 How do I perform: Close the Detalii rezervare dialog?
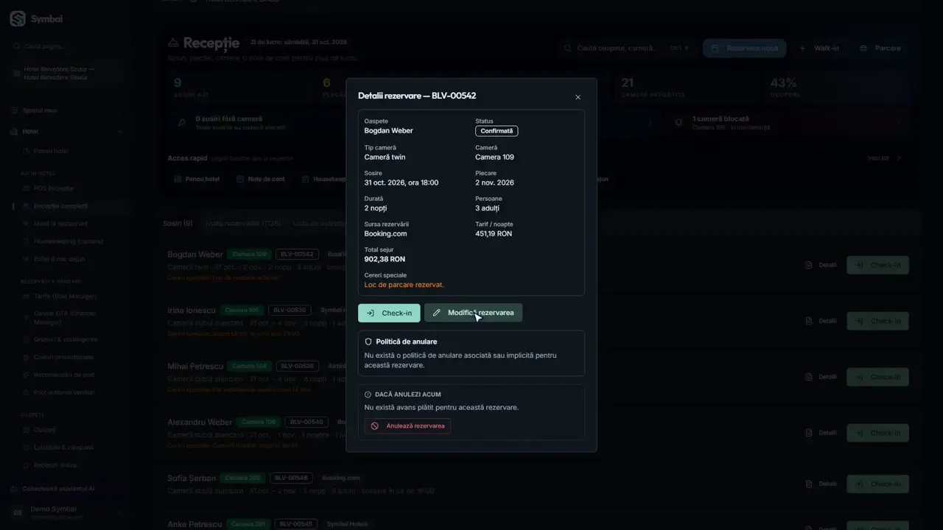pos(578,97)
